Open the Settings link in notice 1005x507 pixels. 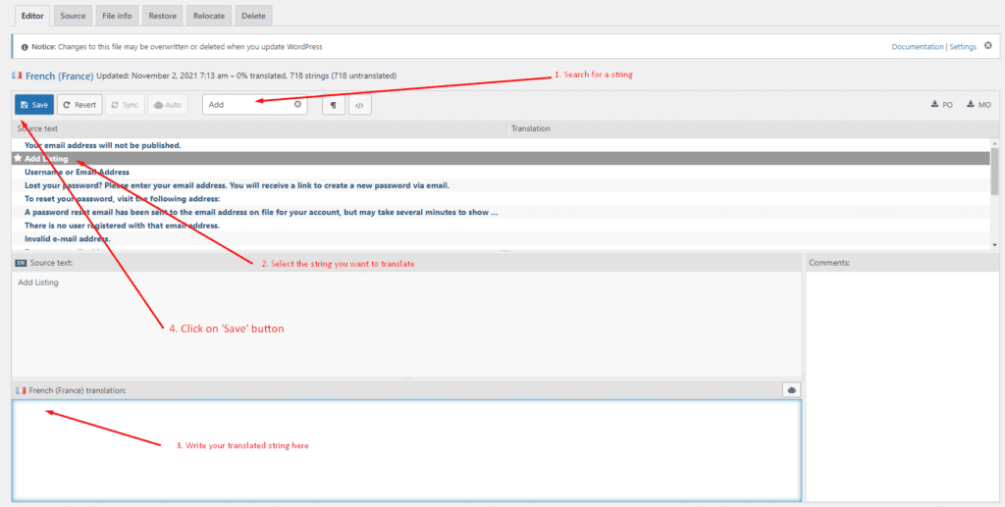pos(963,47)
